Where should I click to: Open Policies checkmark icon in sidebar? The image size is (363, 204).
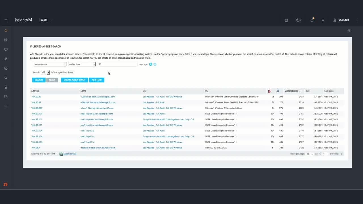[6, 68]
